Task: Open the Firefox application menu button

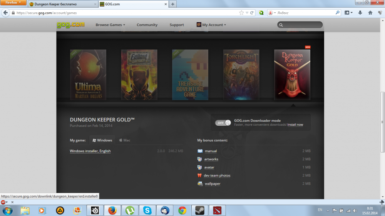Action: [x=13, y=2]
